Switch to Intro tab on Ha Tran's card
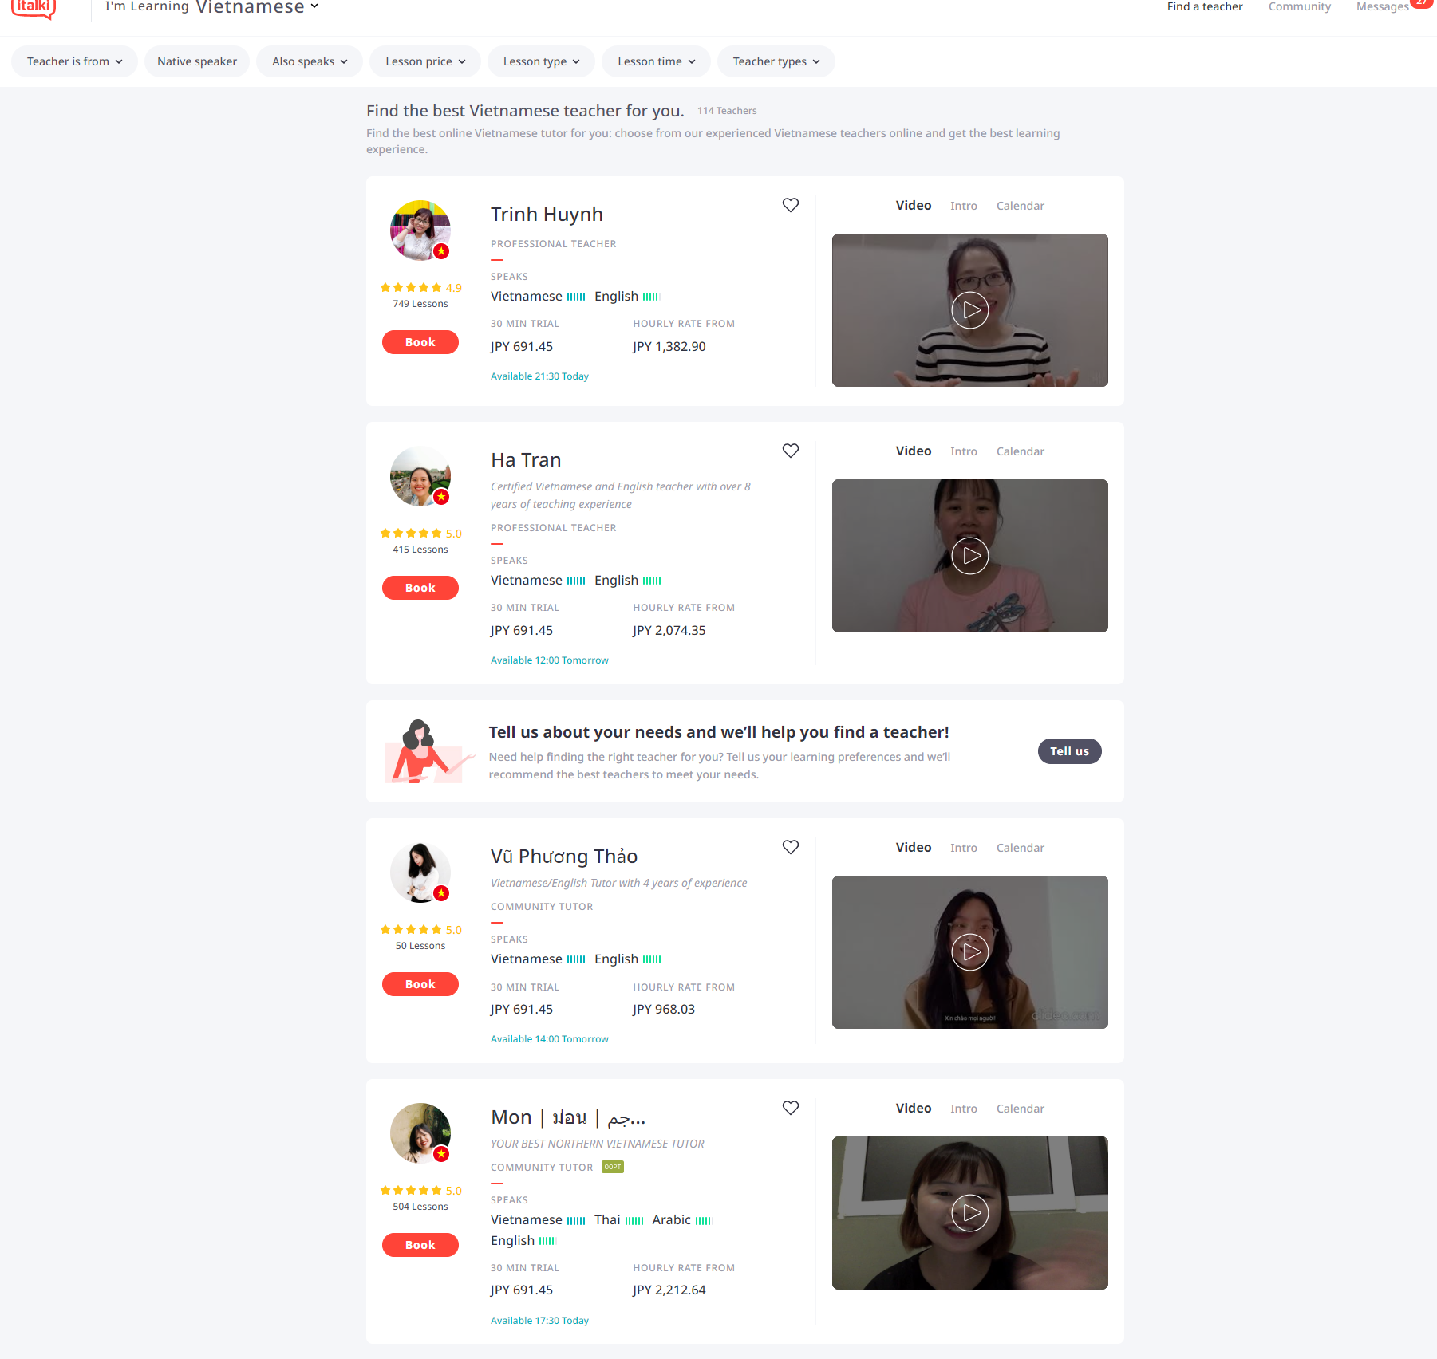The height and width of the screenshot is (1359, 1437). (964, 451)
